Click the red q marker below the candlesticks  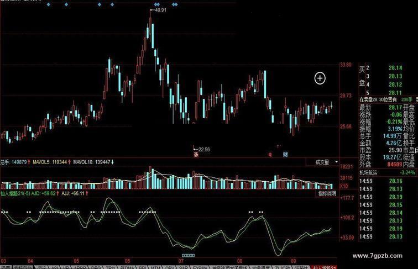click(270, 154)
